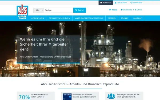This screenshot has width=160, height=100.
Task: Open the Unternehmen menu
Action: [x=37, y=18]
